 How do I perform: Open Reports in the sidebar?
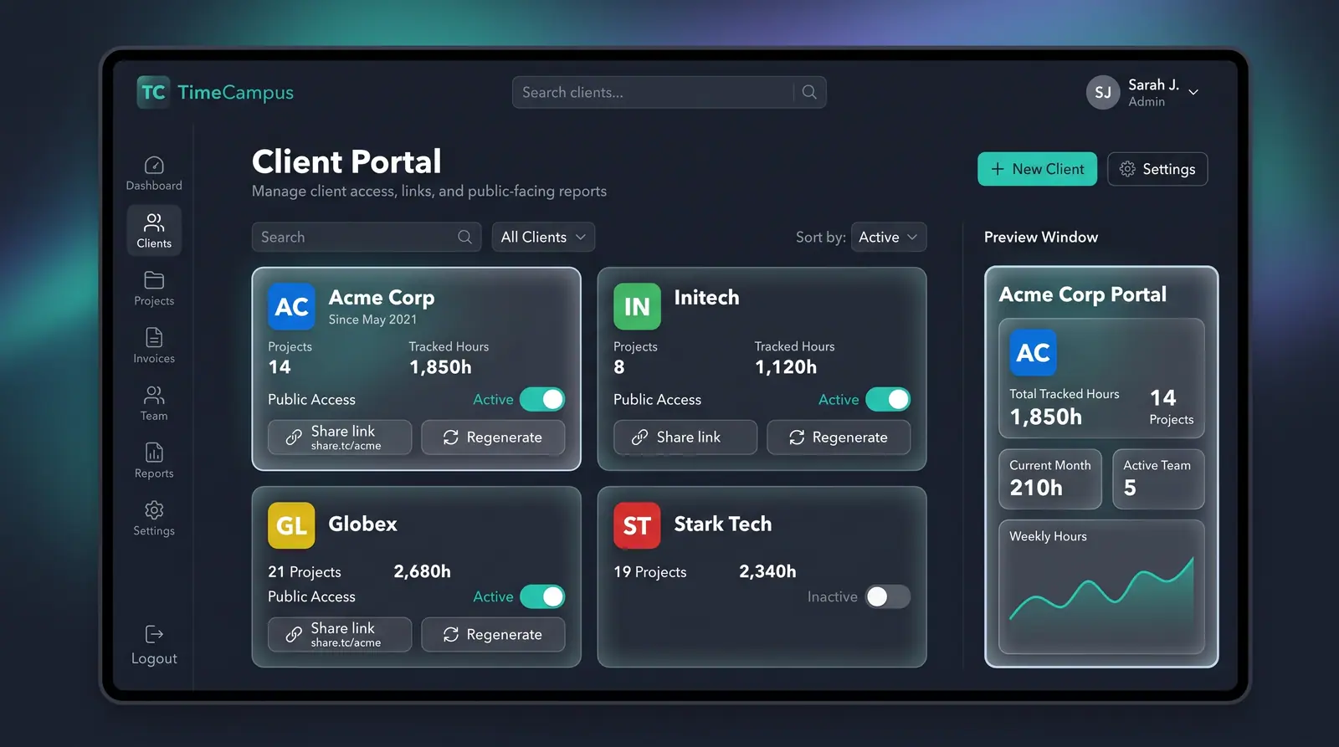[x=154, y=461]
